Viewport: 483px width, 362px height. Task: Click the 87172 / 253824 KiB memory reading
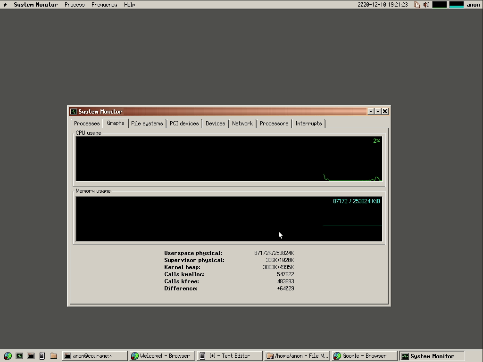357,201
